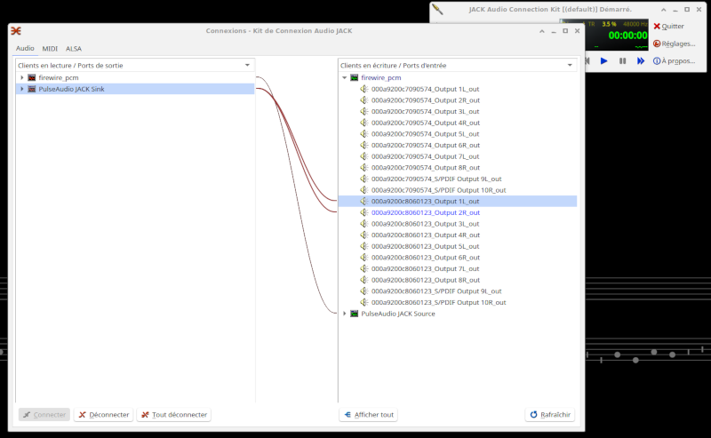The height and width of the screenshot is (438, 711).
Task: Click speaker icon of 000a9200c7090574_Output 6R_out
Action: (x=364, y=145)
